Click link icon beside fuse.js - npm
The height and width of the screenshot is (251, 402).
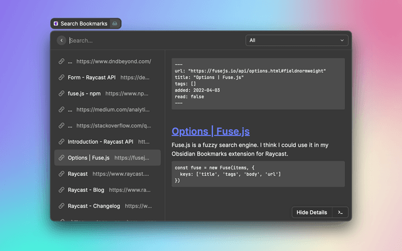coord(61,93)
